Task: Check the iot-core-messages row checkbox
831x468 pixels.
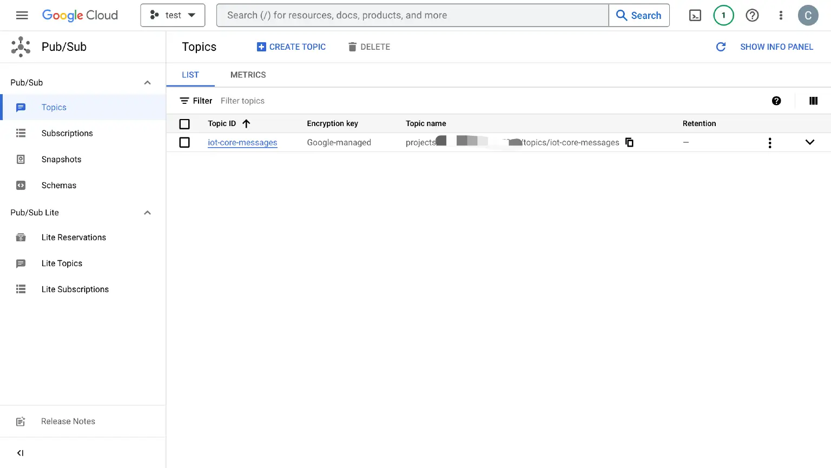Action: [184, 142]
